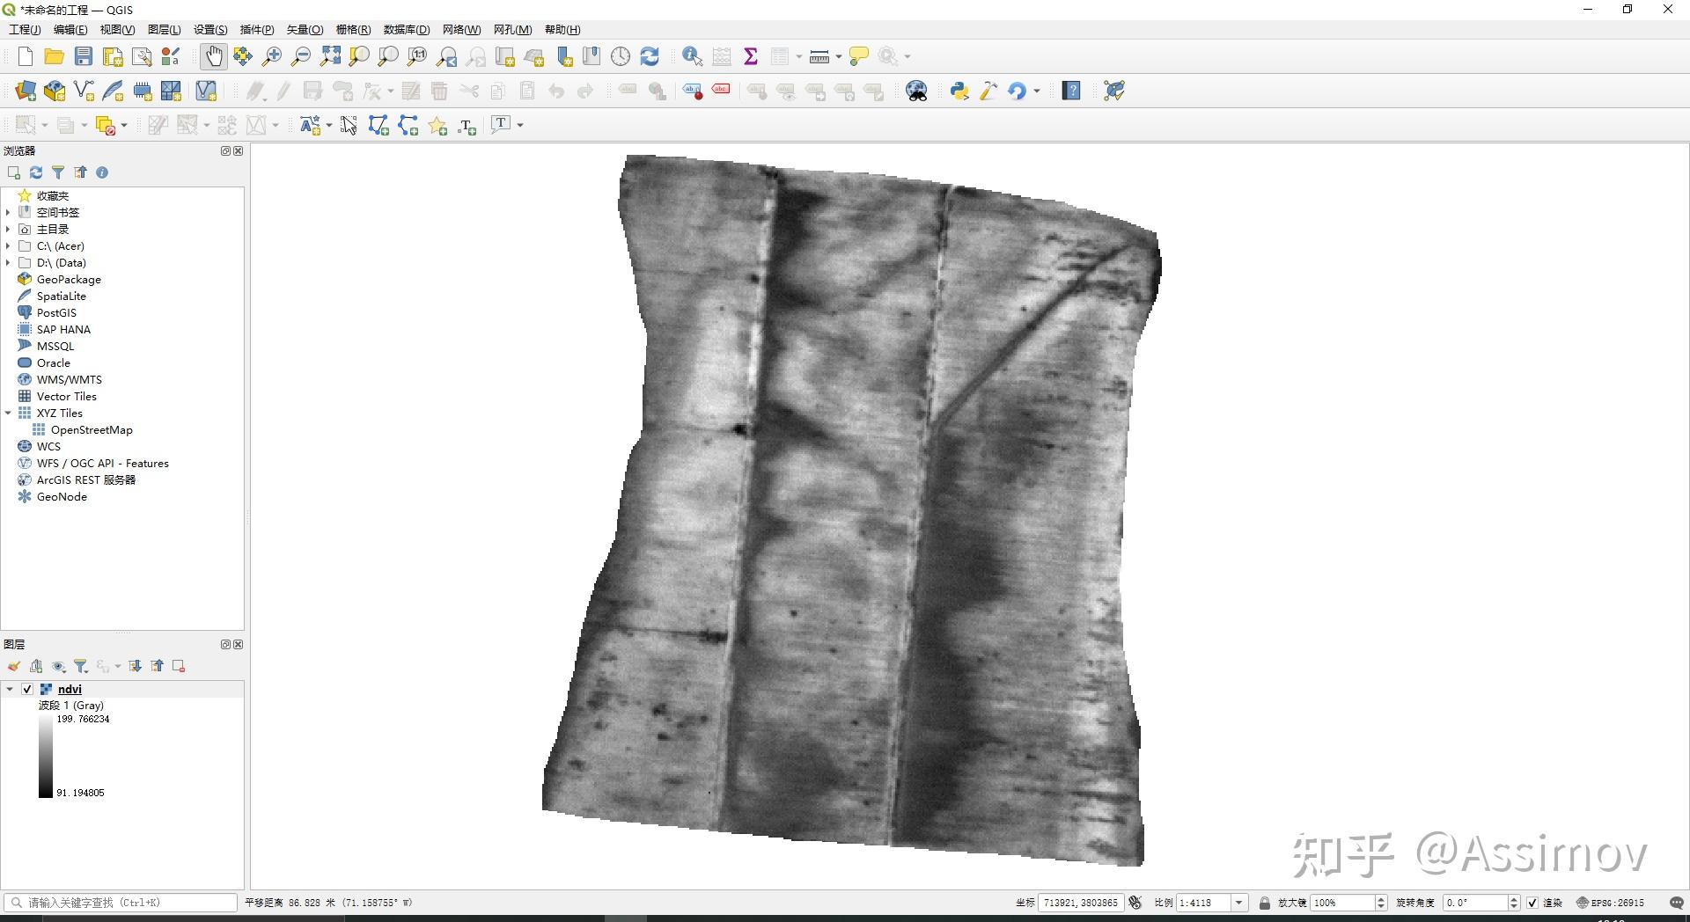Viewport: 1690px width, 922px height.
Task: Click the Zoom In magnifier tool
Action: click(272, 57)
